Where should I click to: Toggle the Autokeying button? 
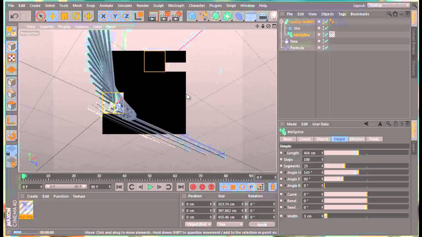coord(202,187)
